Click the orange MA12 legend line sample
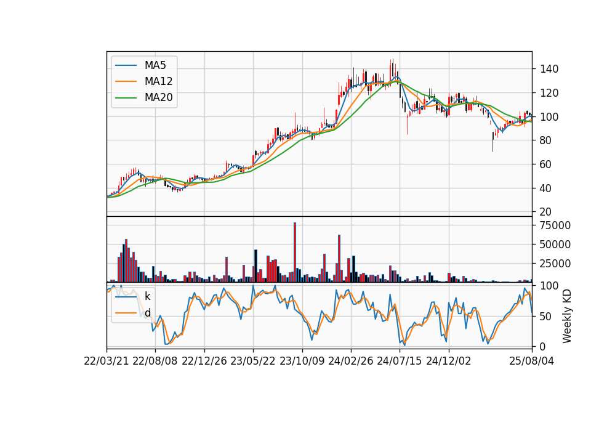The image size is (591, 425). click(126, 81)
